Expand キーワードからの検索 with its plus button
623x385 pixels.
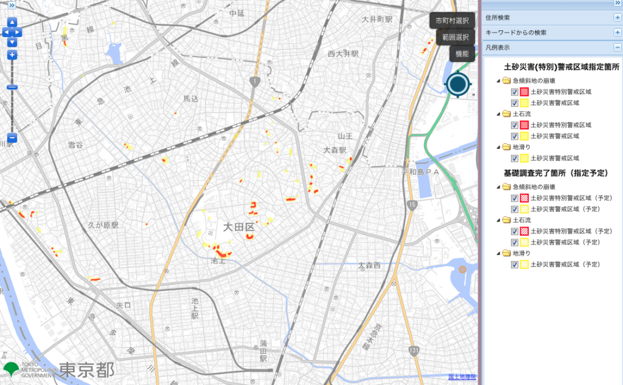[618, 33]
